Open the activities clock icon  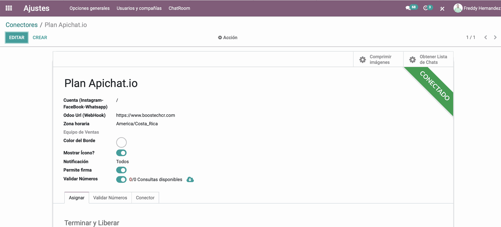click(x=425, y=8)
